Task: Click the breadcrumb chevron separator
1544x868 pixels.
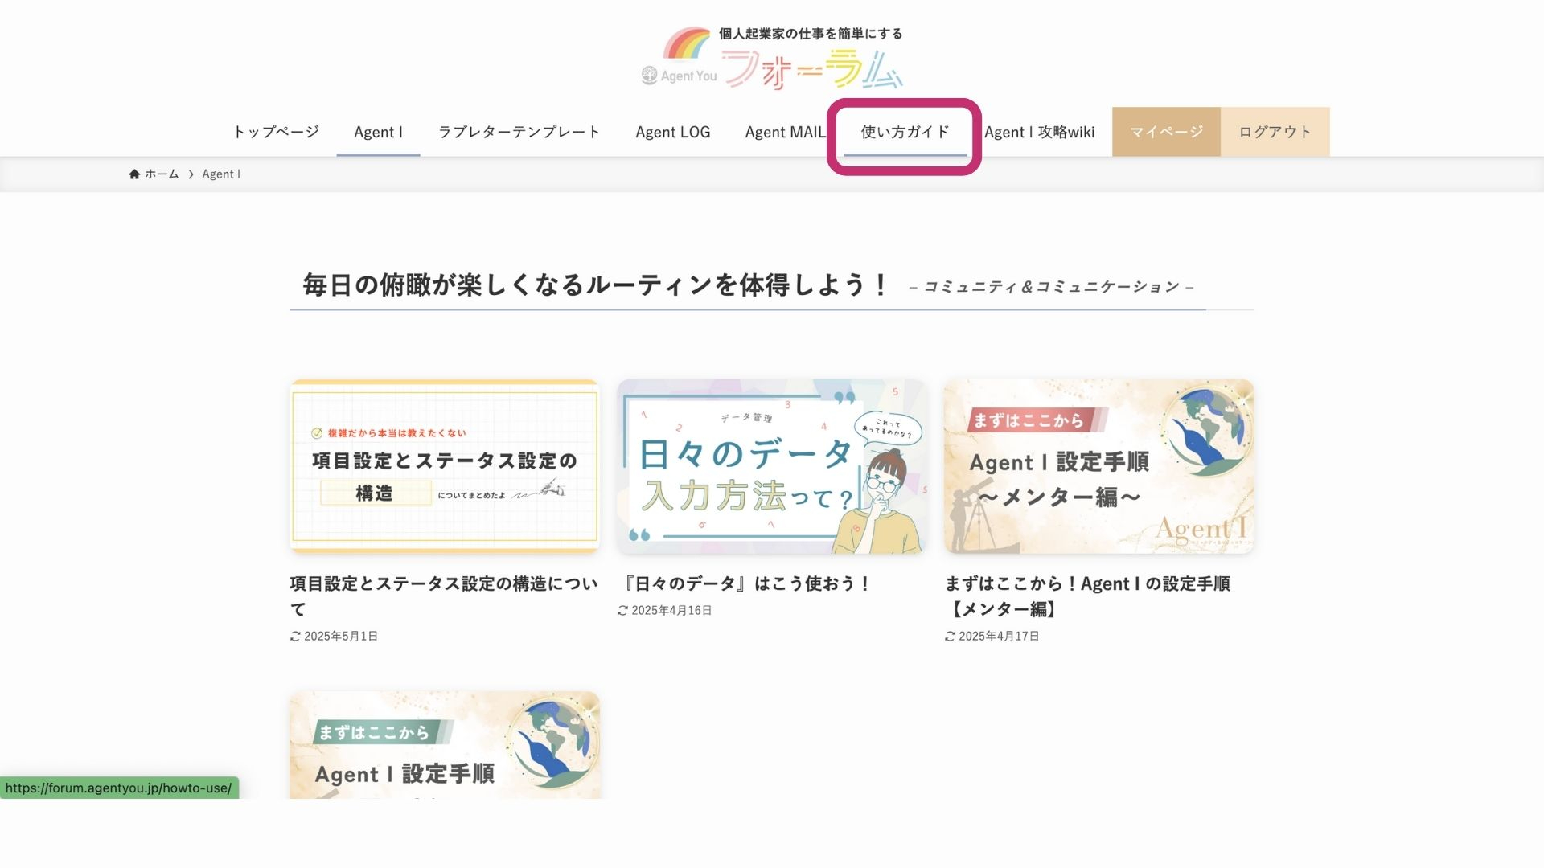Action: [x=191, y=174]
